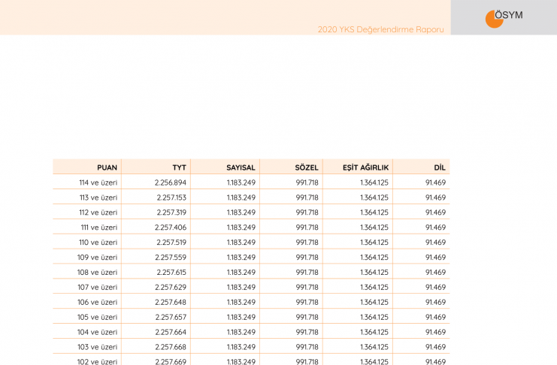Viewport: 557px width, 365px height.
Task: Click the SAYISAL column header
Action: [x=241, y=167]
